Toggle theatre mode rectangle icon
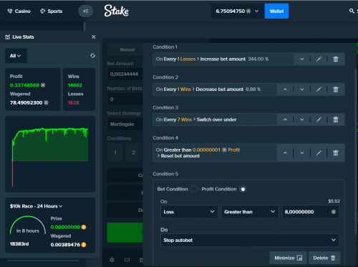The image size is (358, 267). tap(127, 260)
